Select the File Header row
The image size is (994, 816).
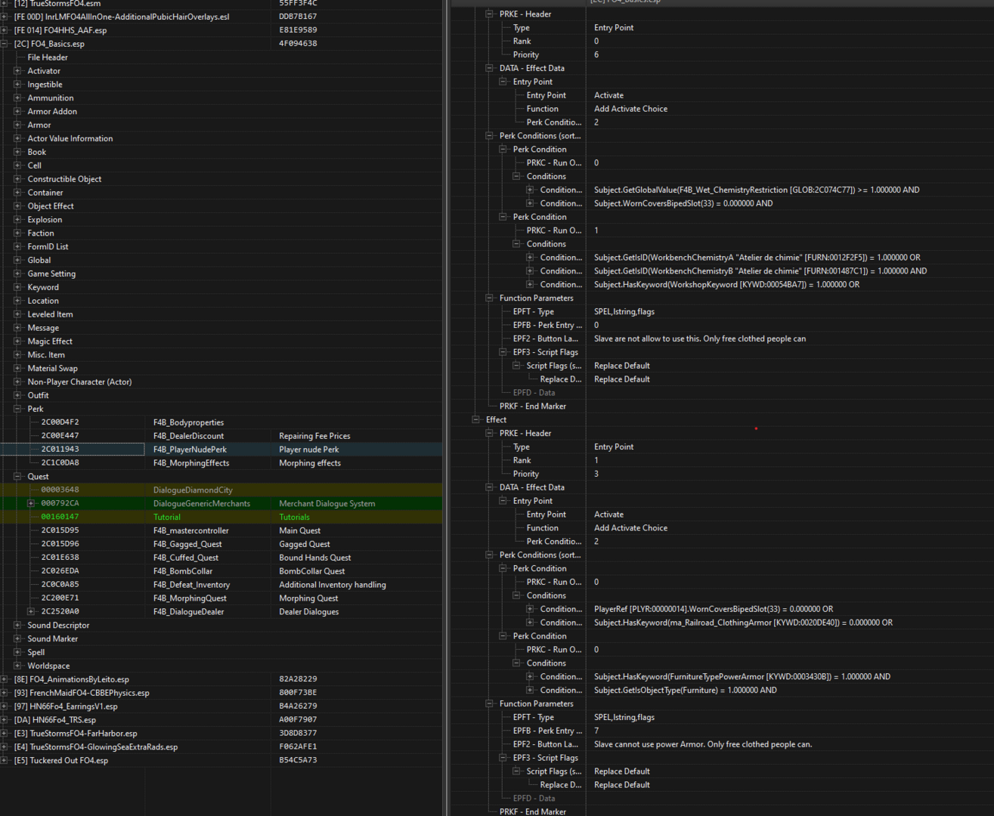tap(48, 57)
